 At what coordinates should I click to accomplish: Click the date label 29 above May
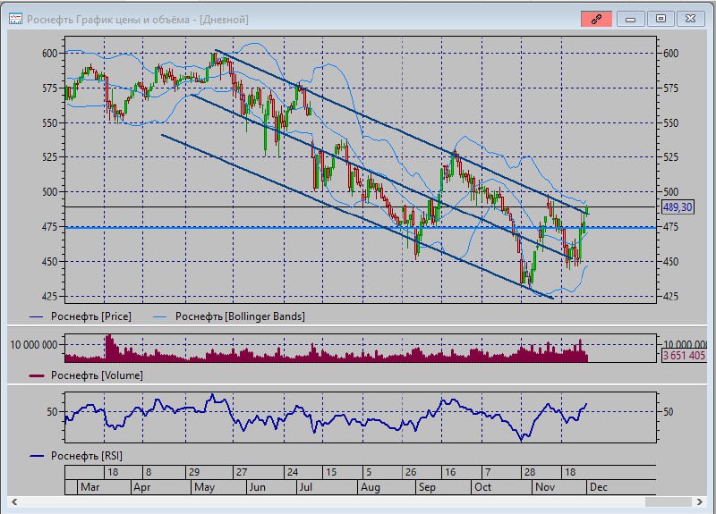[x=194, y=472]
